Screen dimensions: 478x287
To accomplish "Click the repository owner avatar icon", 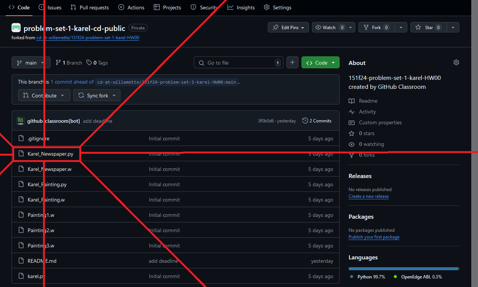I will click(x=16, y=28).
